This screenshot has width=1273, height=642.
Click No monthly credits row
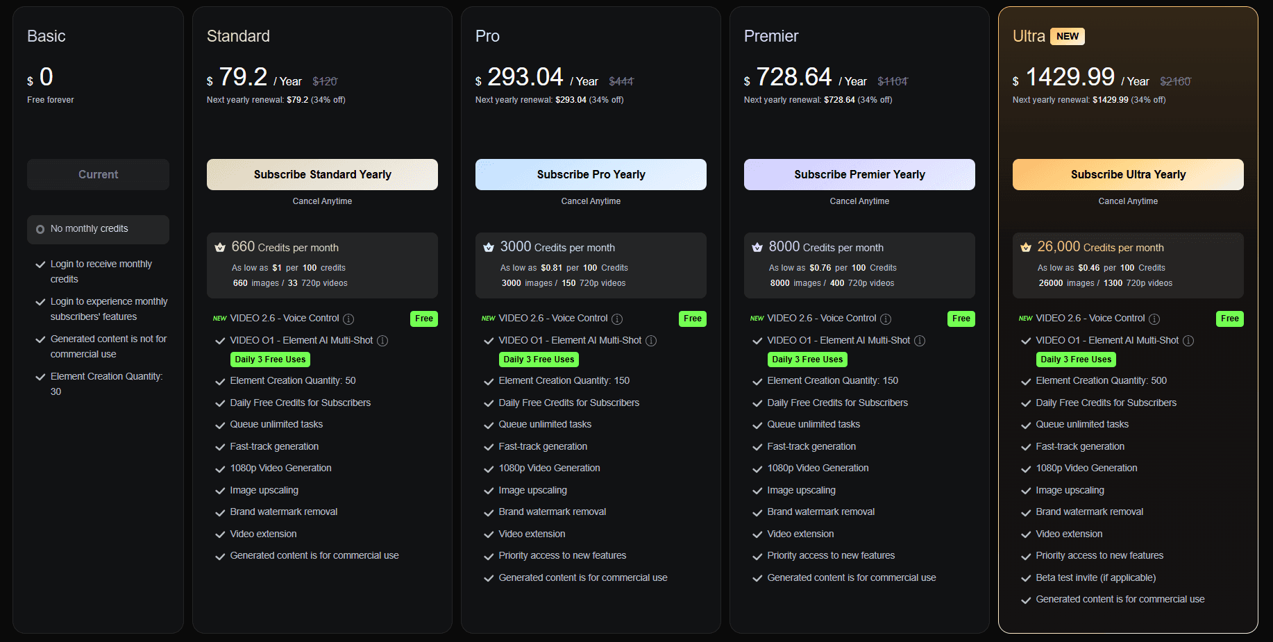point(98,229)
